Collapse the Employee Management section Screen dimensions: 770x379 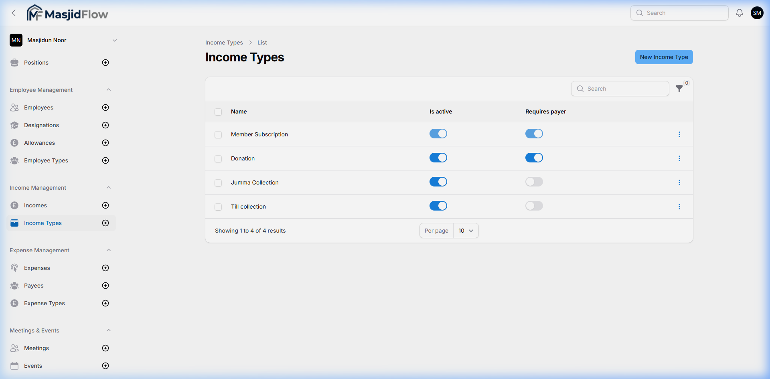(x=109, y=89)
